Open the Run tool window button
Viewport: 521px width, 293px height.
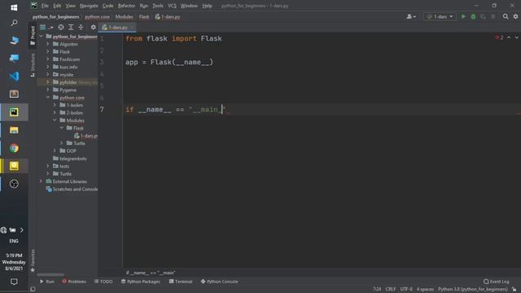47,282
